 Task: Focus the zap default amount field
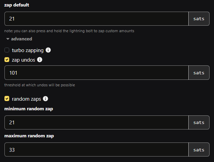click(96, 18)
